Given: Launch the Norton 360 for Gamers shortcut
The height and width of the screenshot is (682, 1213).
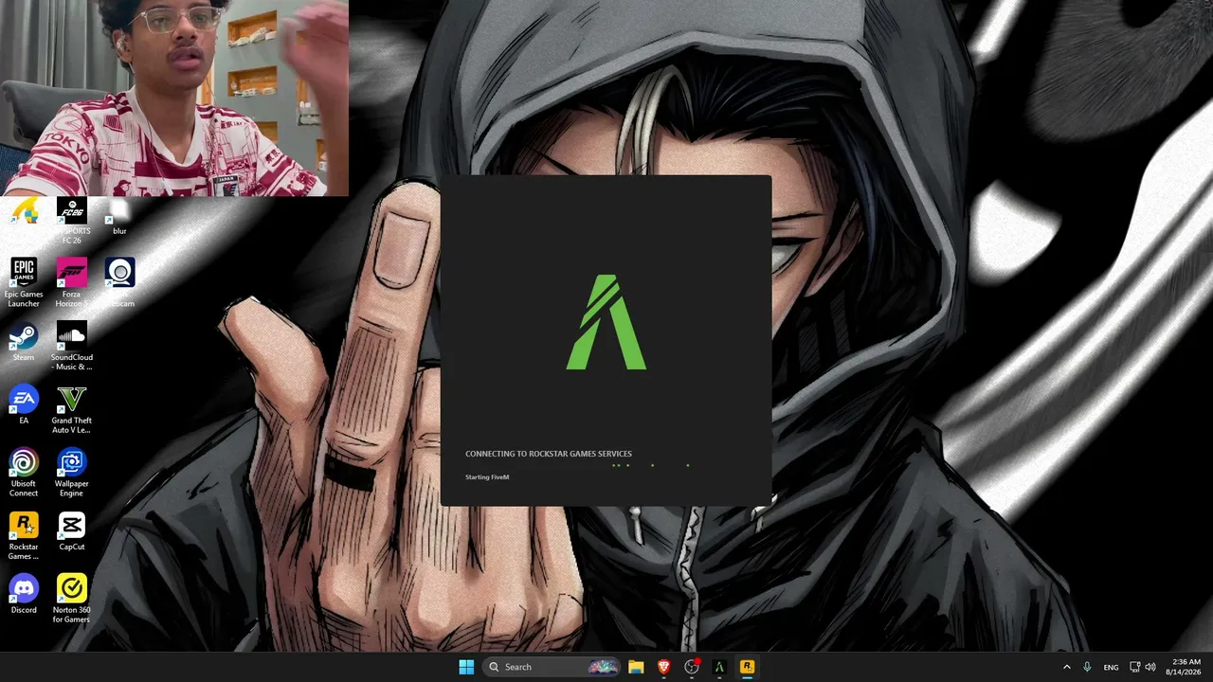Looking at the screenshot, I should pyautogui.click(x=72, y=599).
